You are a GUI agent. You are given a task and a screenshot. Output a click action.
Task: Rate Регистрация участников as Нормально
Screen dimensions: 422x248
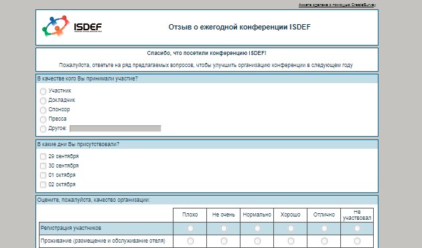pyautogui.click(x=257, y=229)
